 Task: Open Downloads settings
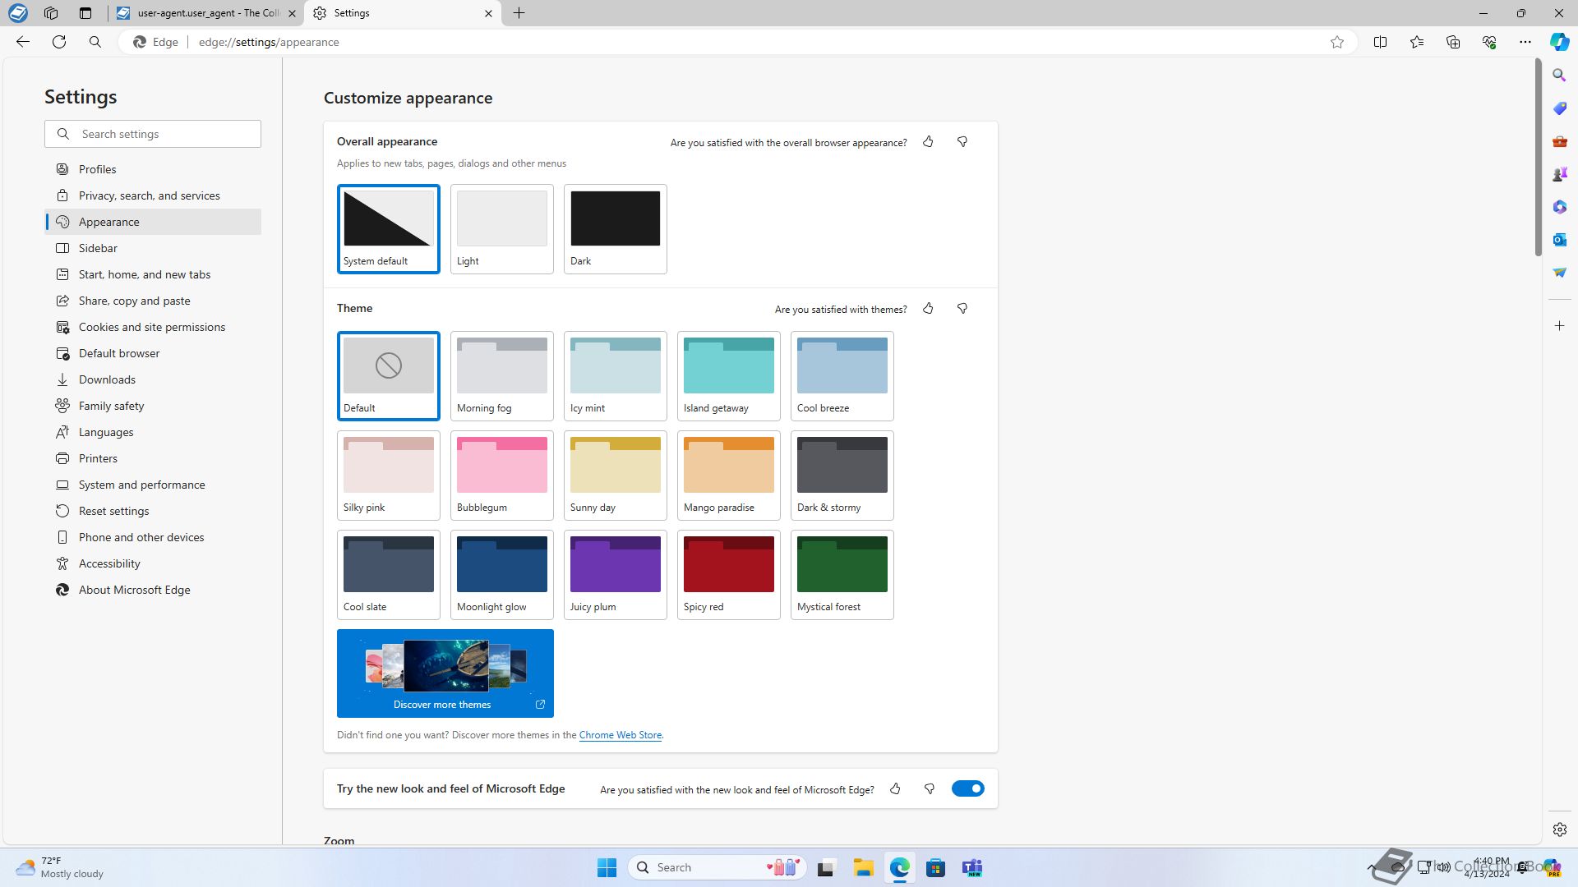click(153, 379)
